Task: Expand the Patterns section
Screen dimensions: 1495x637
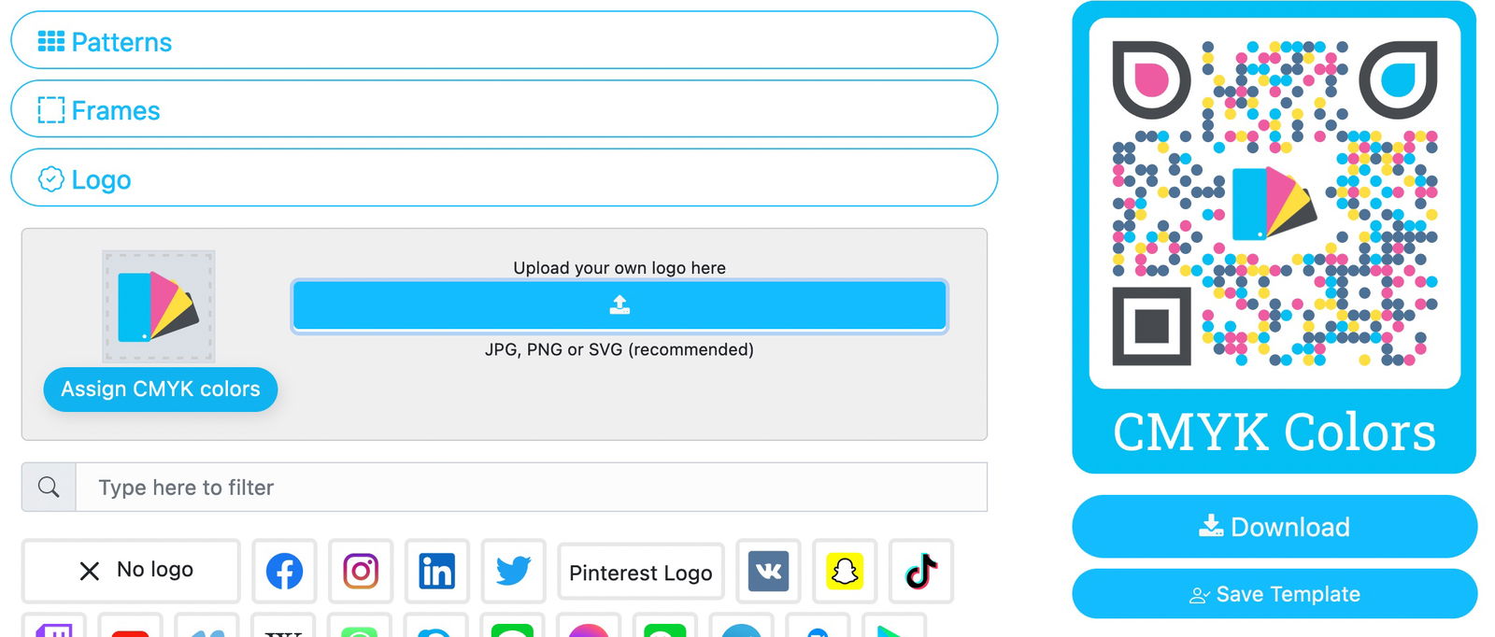Action: pos(504,41)
